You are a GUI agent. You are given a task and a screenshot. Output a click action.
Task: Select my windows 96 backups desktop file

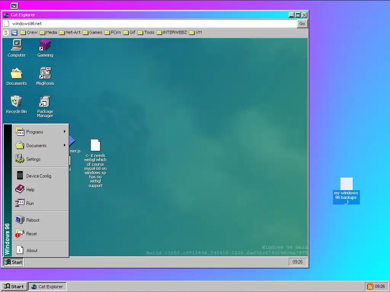(346, 191)
